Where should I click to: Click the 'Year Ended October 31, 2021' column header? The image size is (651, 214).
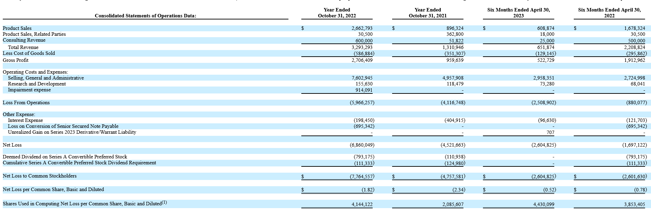pos(428,13)
